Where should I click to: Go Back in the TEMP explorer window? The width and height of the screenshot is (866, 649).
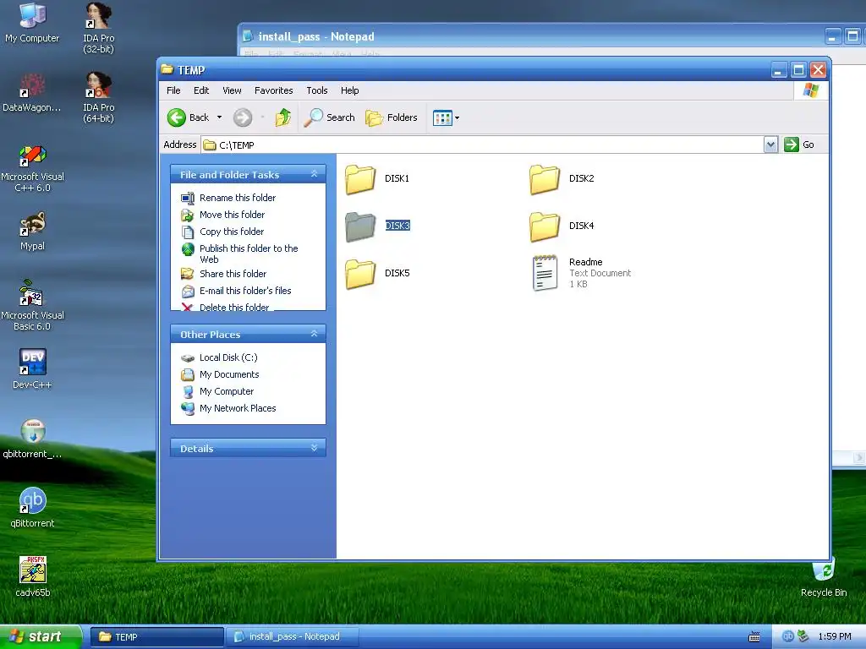tap(189, 117)
